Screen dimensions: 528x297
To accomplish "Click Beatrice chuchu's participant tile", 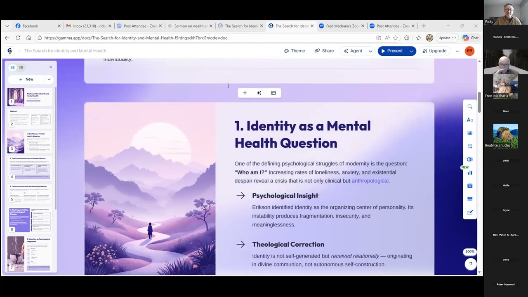I will click(505, 136).
